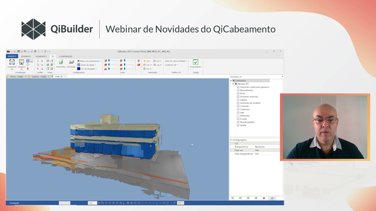Select the walk-mode person icon in Visualização

(x=28, y=69)
